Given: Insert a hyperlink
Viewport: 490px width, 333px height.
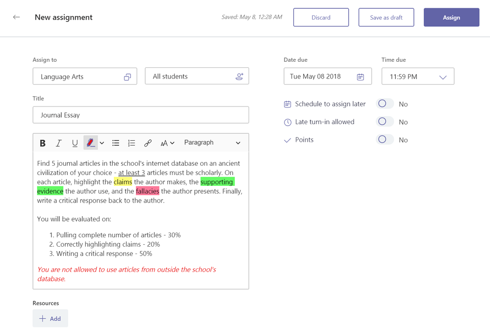Looking at the screenshot, I should click(148, 143).
